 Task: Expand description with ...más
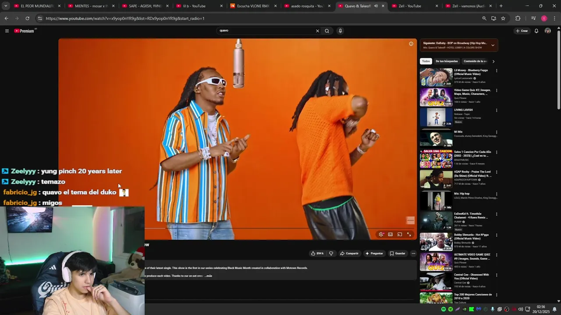tap(209, 276)
